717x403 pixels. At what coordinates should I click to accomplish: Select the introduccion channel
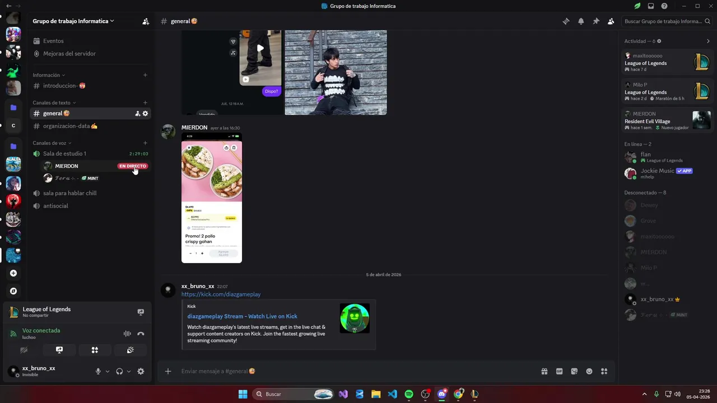(x=90, y=86)
